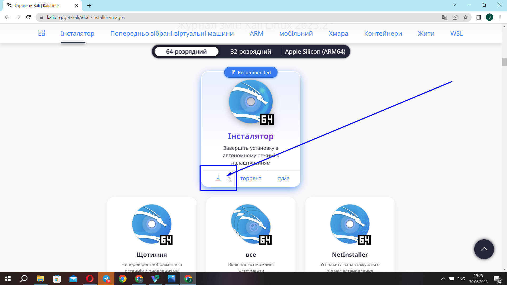The height and width of the screenshot is (285, 507).
Task: Select the 64-розрядний architecture option
Action: coord(186,52)
